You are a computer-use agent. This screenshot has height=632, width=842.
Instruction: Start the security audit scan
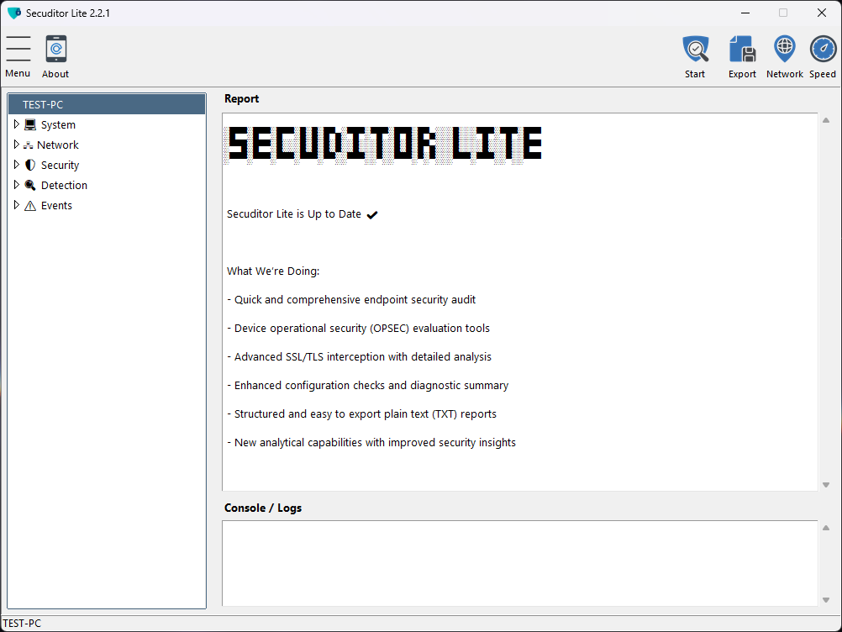(696, 50)
